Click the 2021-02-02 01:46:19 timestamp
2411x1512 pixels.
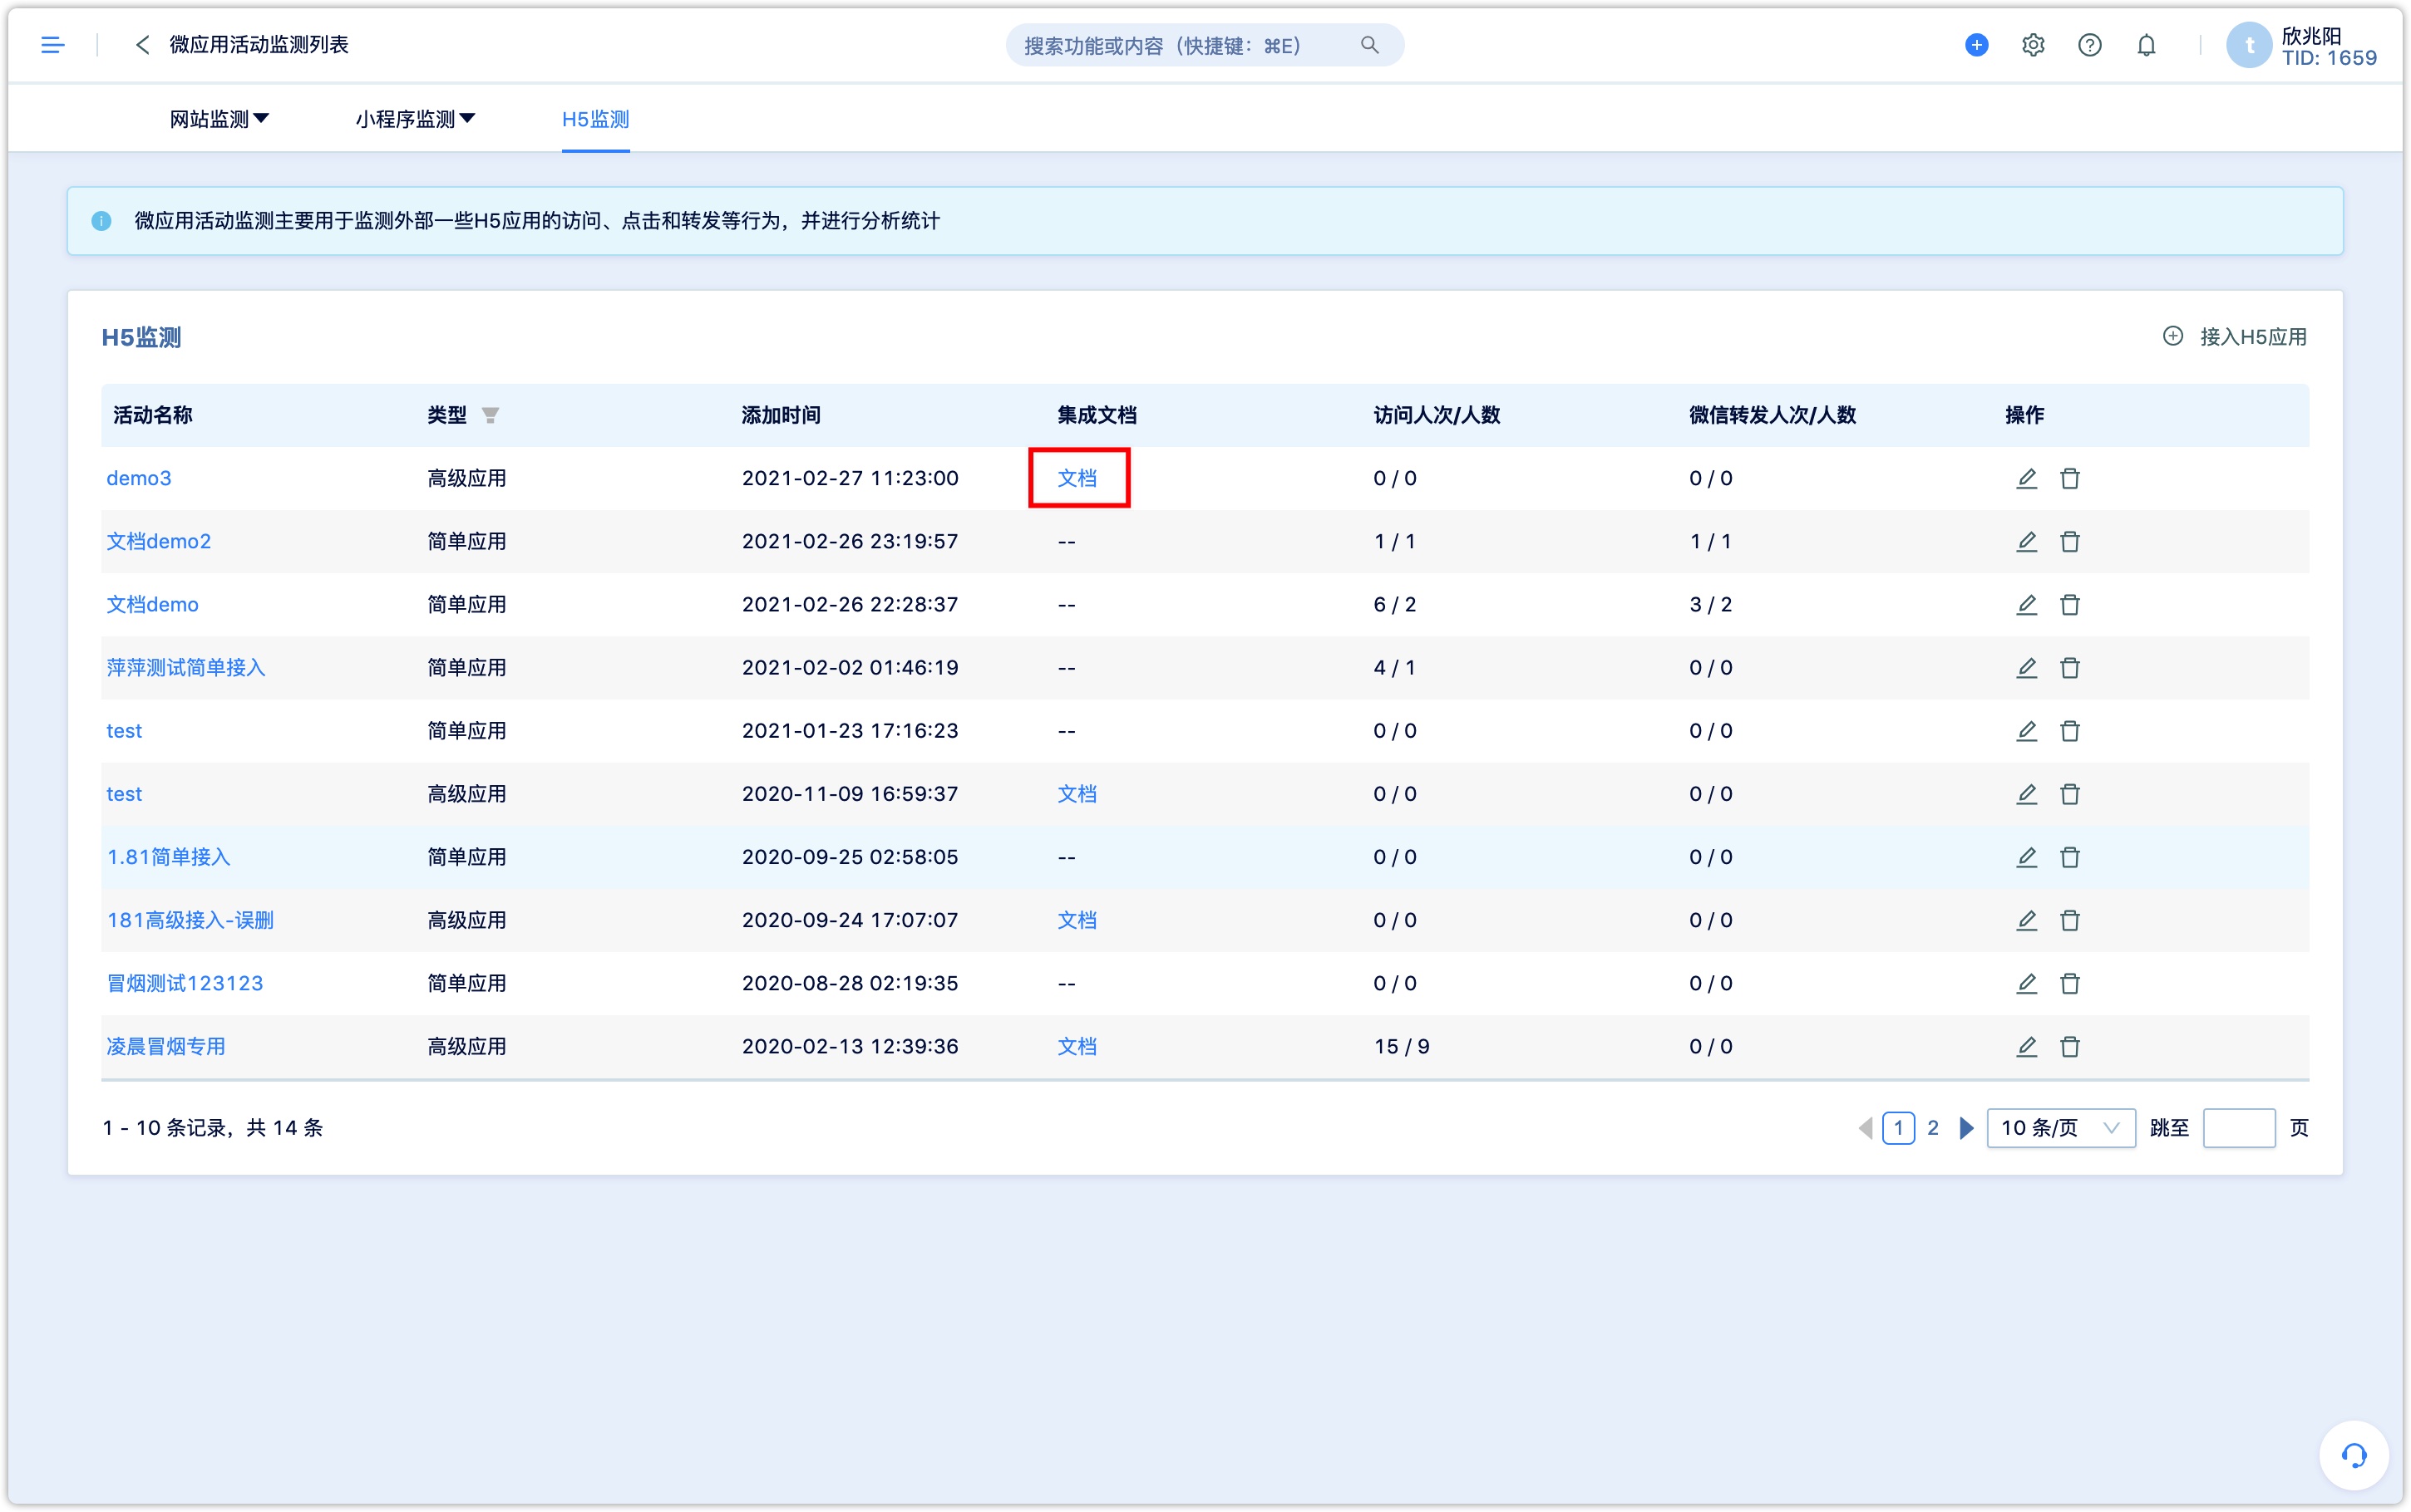851,667
